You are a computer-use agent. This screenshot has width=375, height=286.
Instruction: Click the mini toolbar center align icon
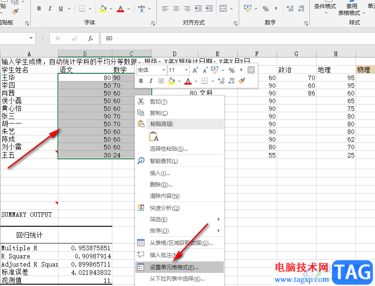161,81
